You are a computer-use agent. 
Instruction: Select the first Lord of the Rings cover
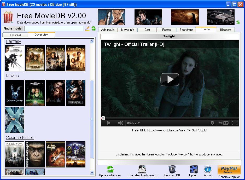(35, 58)
